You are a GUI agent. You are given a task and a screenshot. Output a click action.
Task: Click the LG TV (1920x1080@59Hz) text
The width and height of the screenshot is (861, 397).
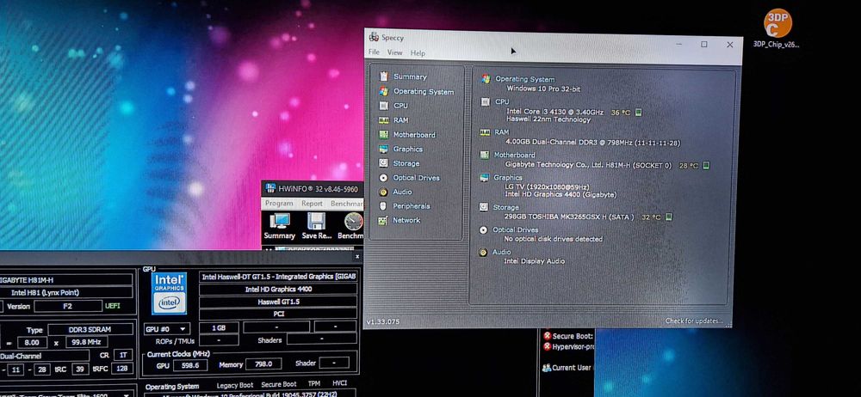[547, 187]
